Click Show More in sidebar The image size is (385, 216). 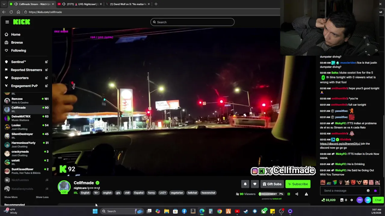(11, 197)
